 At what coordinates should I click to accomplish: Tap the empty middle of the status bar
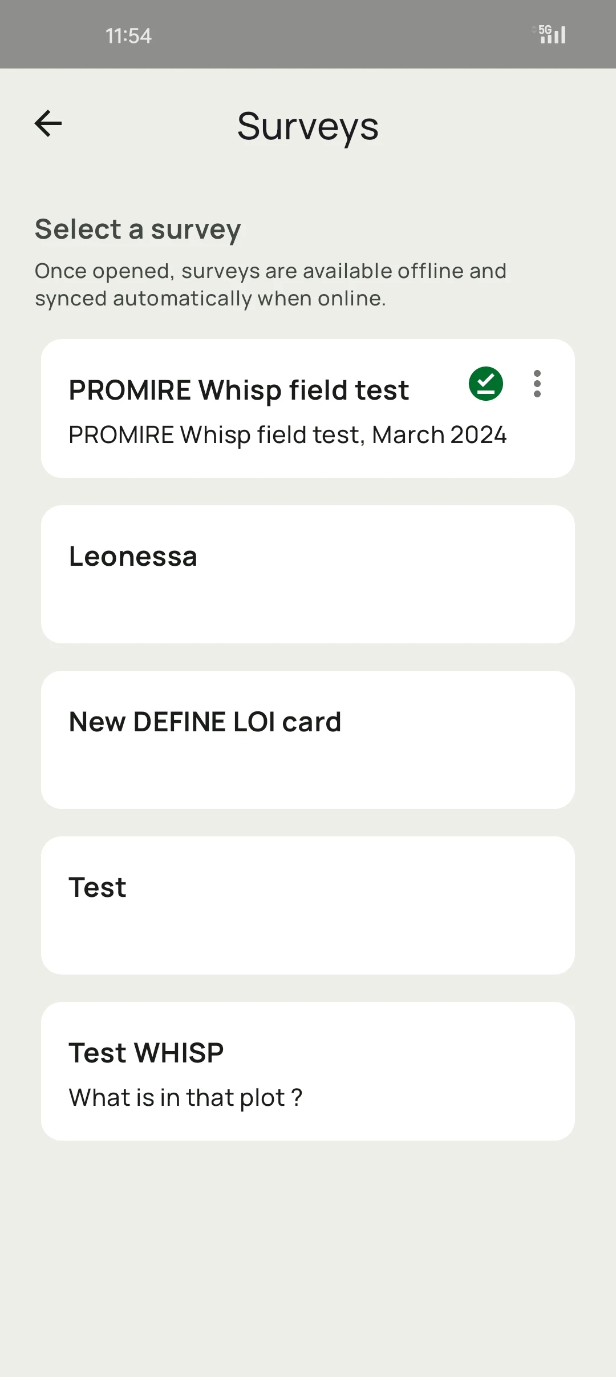pos(331,34)
